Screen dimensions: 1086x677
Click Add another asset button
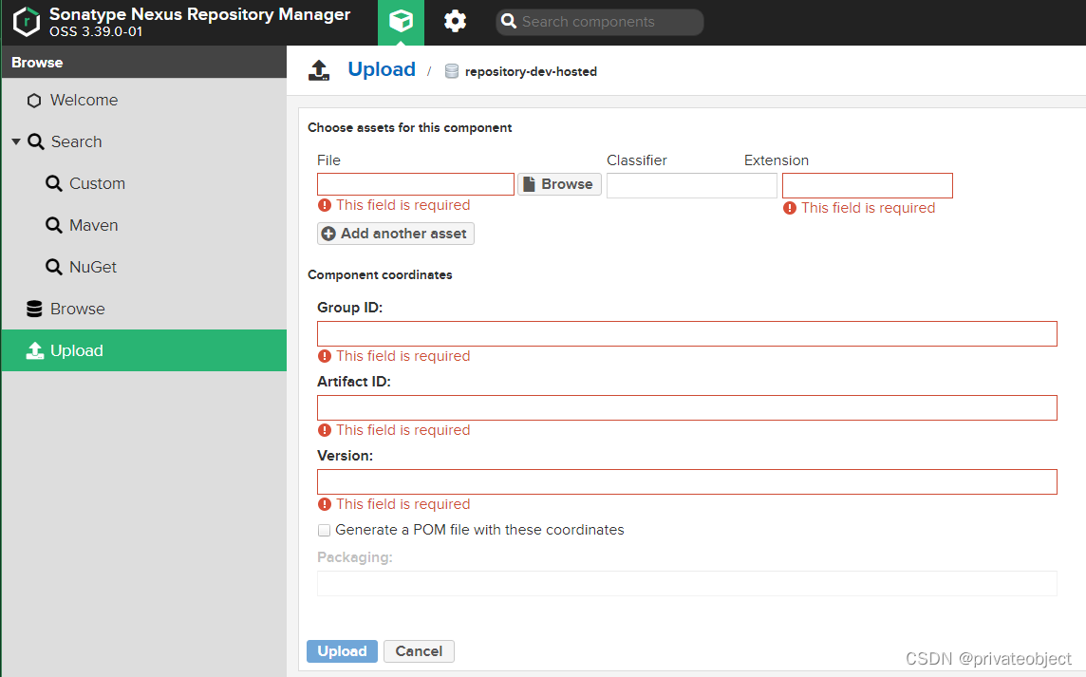tap(396, 234)
